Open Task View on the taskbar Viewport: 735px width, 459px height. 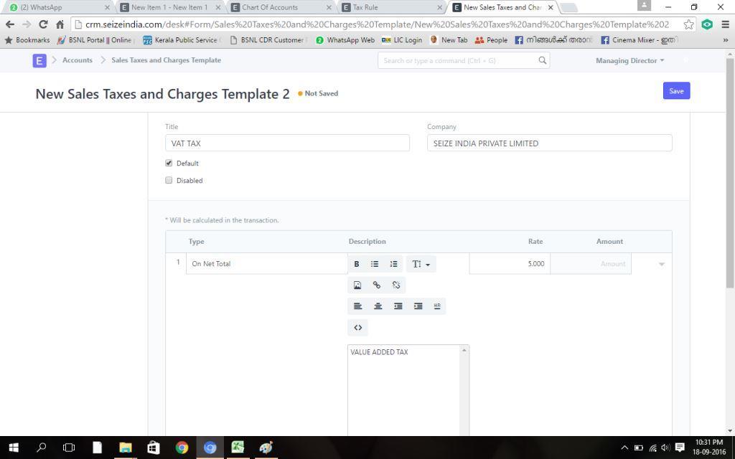tap(69, 448)
